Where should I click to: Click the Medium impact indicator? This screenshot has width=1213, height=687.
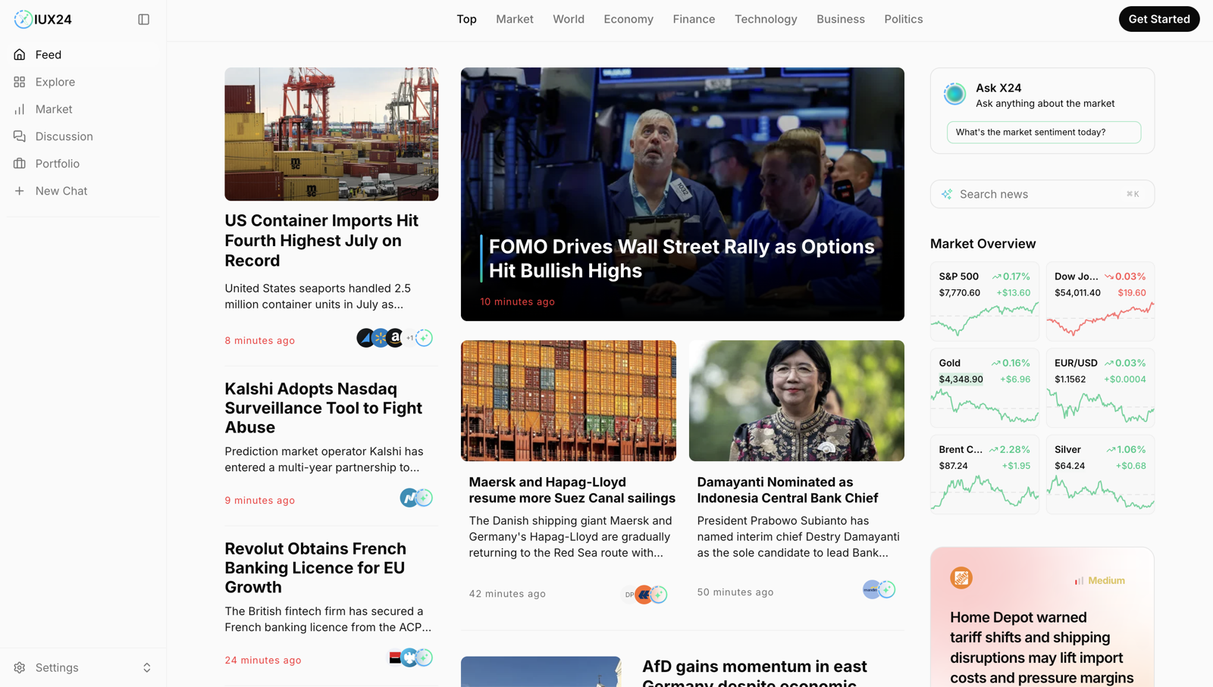tap(1099, 580)
